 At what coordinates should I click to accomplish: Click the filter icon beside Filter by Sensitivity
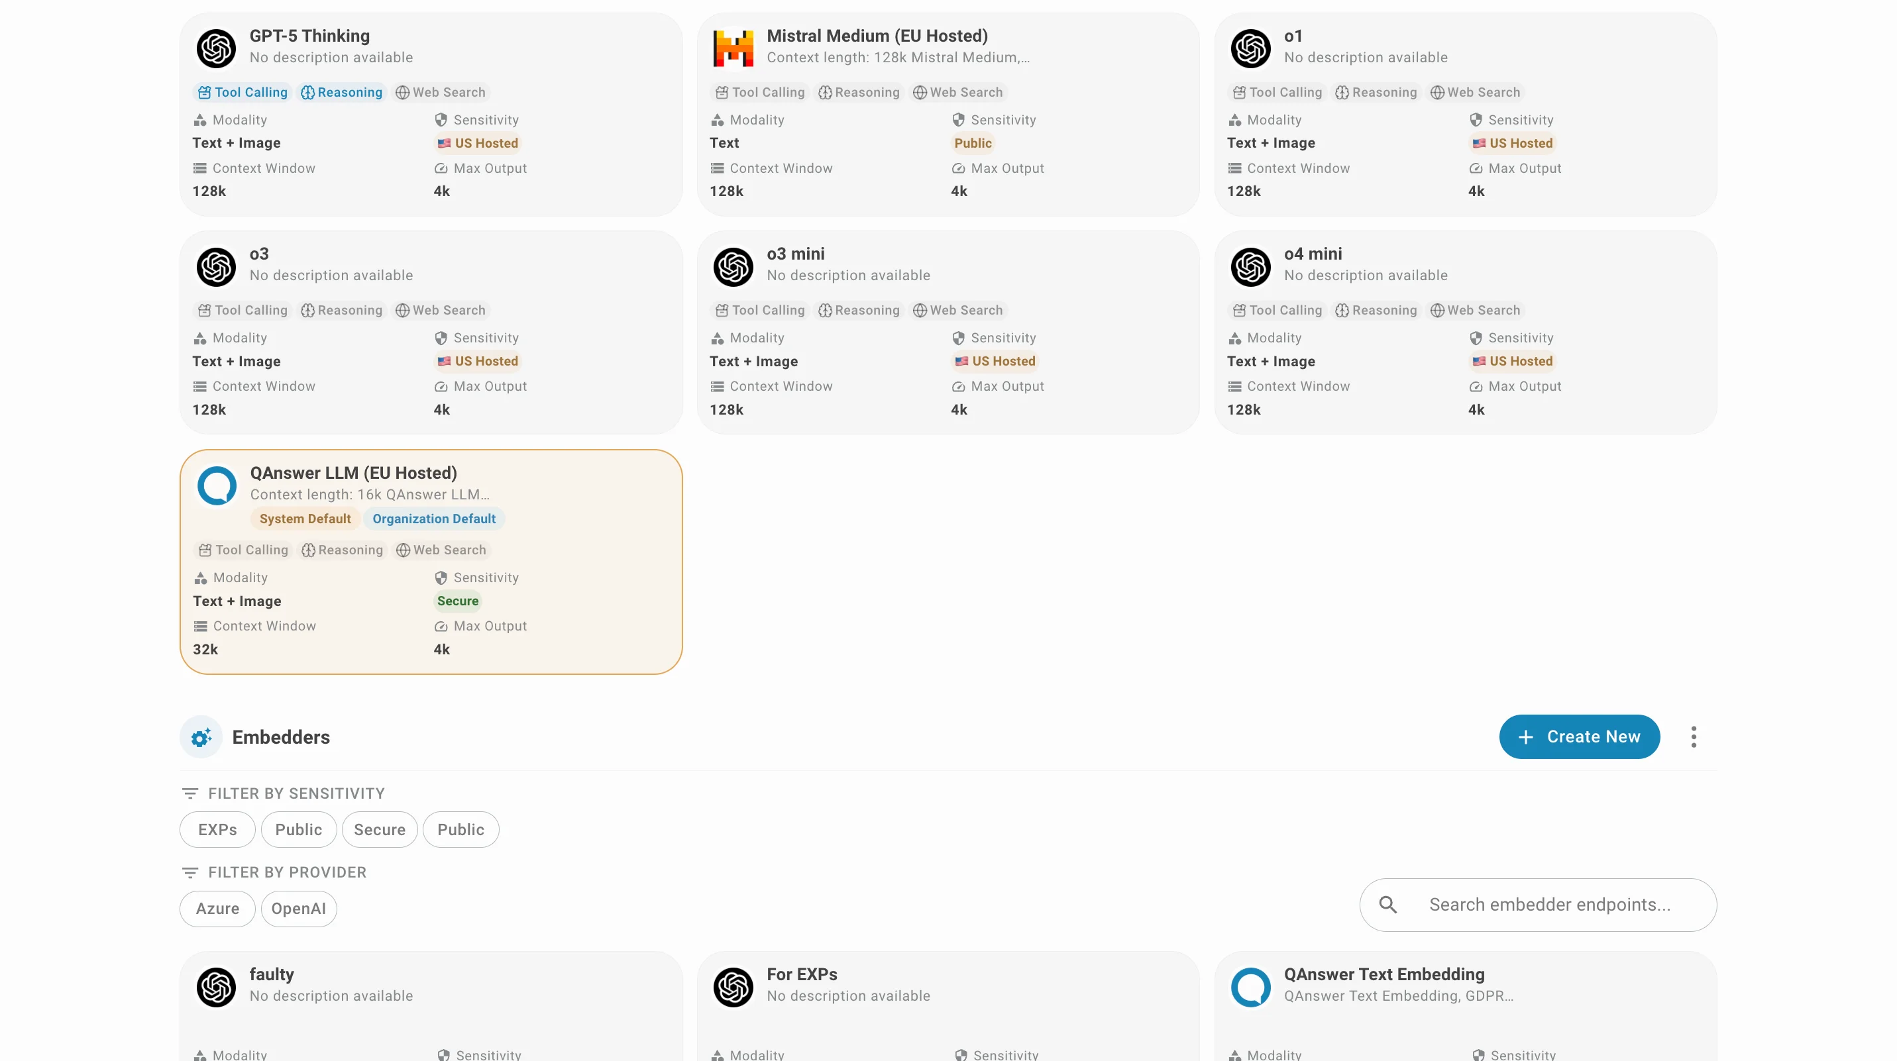click(x=190, y=793)
